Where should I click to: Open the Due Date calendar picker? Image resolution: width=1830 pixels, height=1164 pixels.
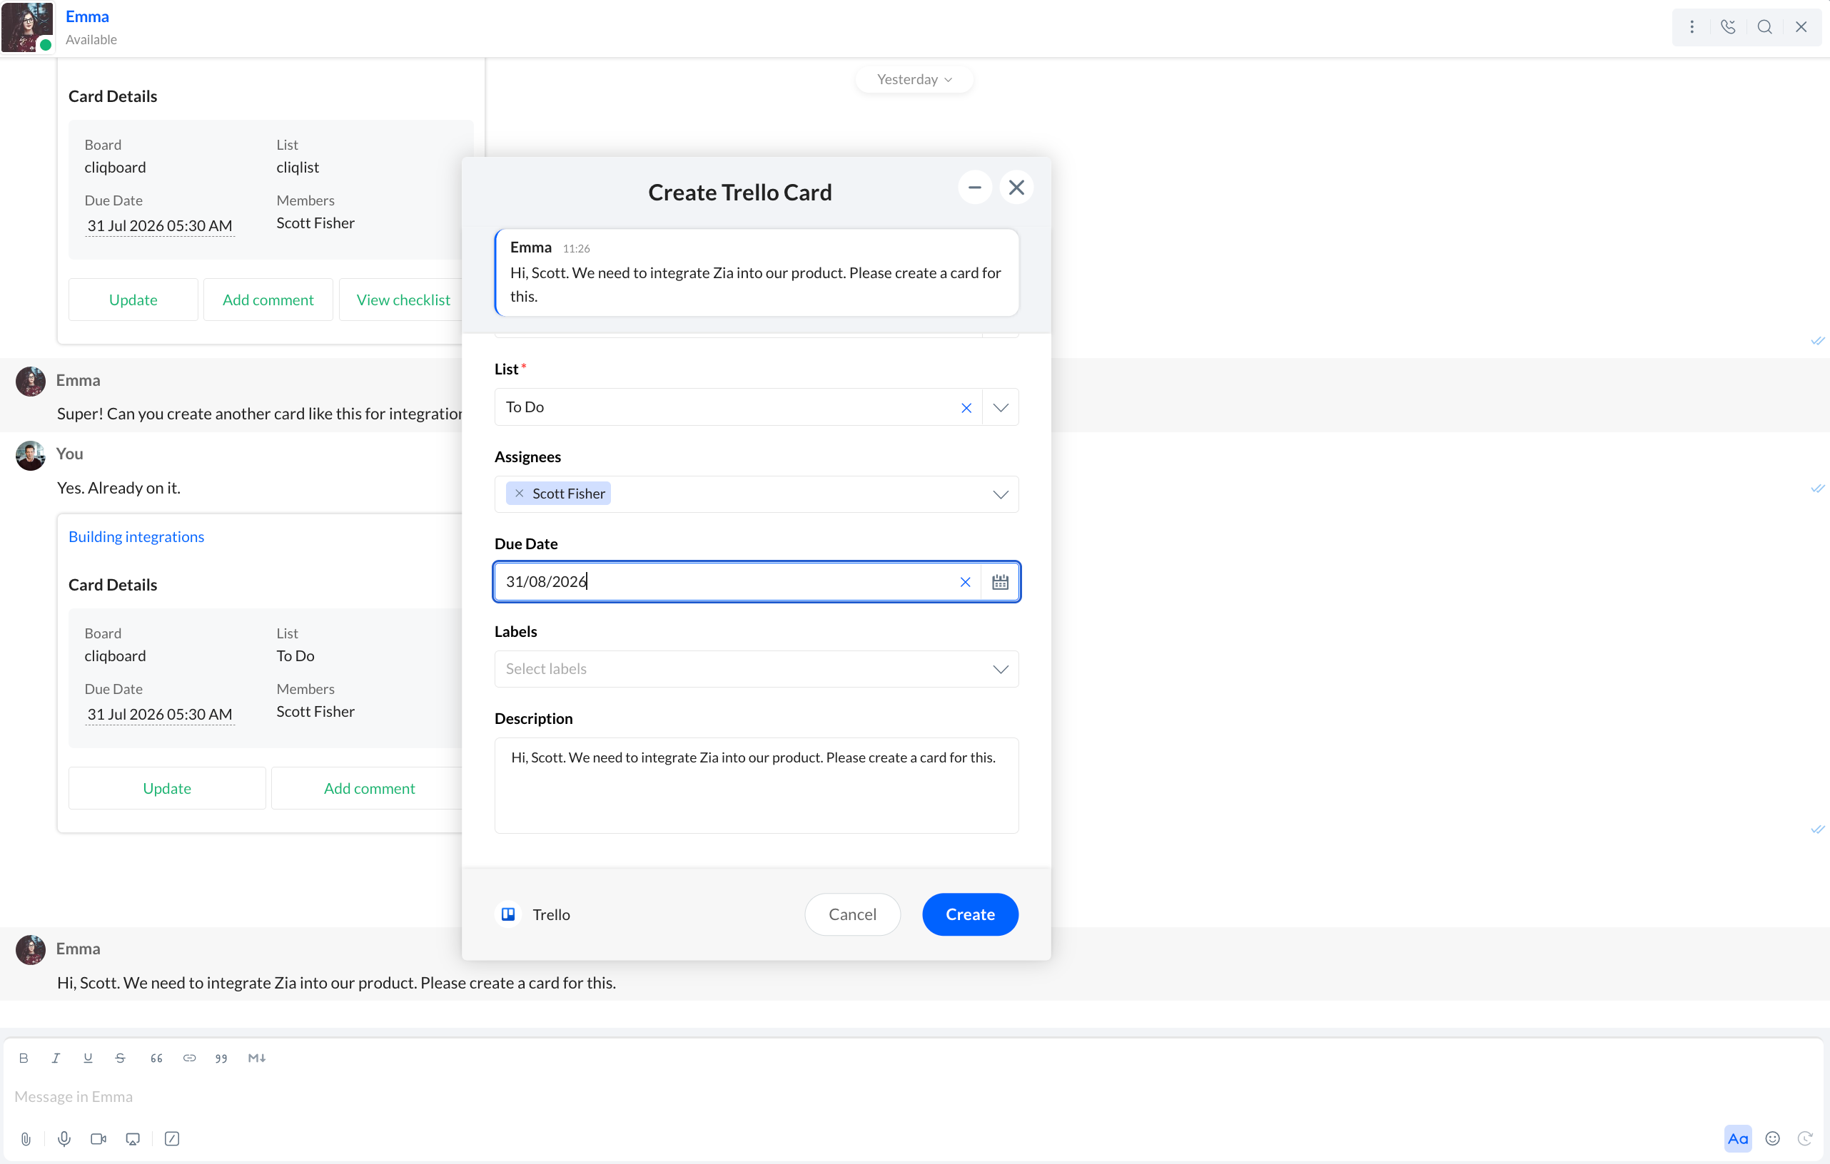[1000, 583]
